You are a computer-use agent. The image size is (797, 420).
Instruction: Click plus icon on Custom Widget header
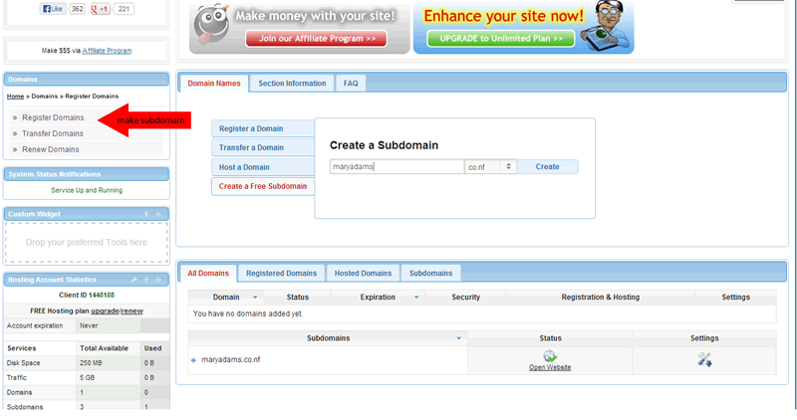158,214
